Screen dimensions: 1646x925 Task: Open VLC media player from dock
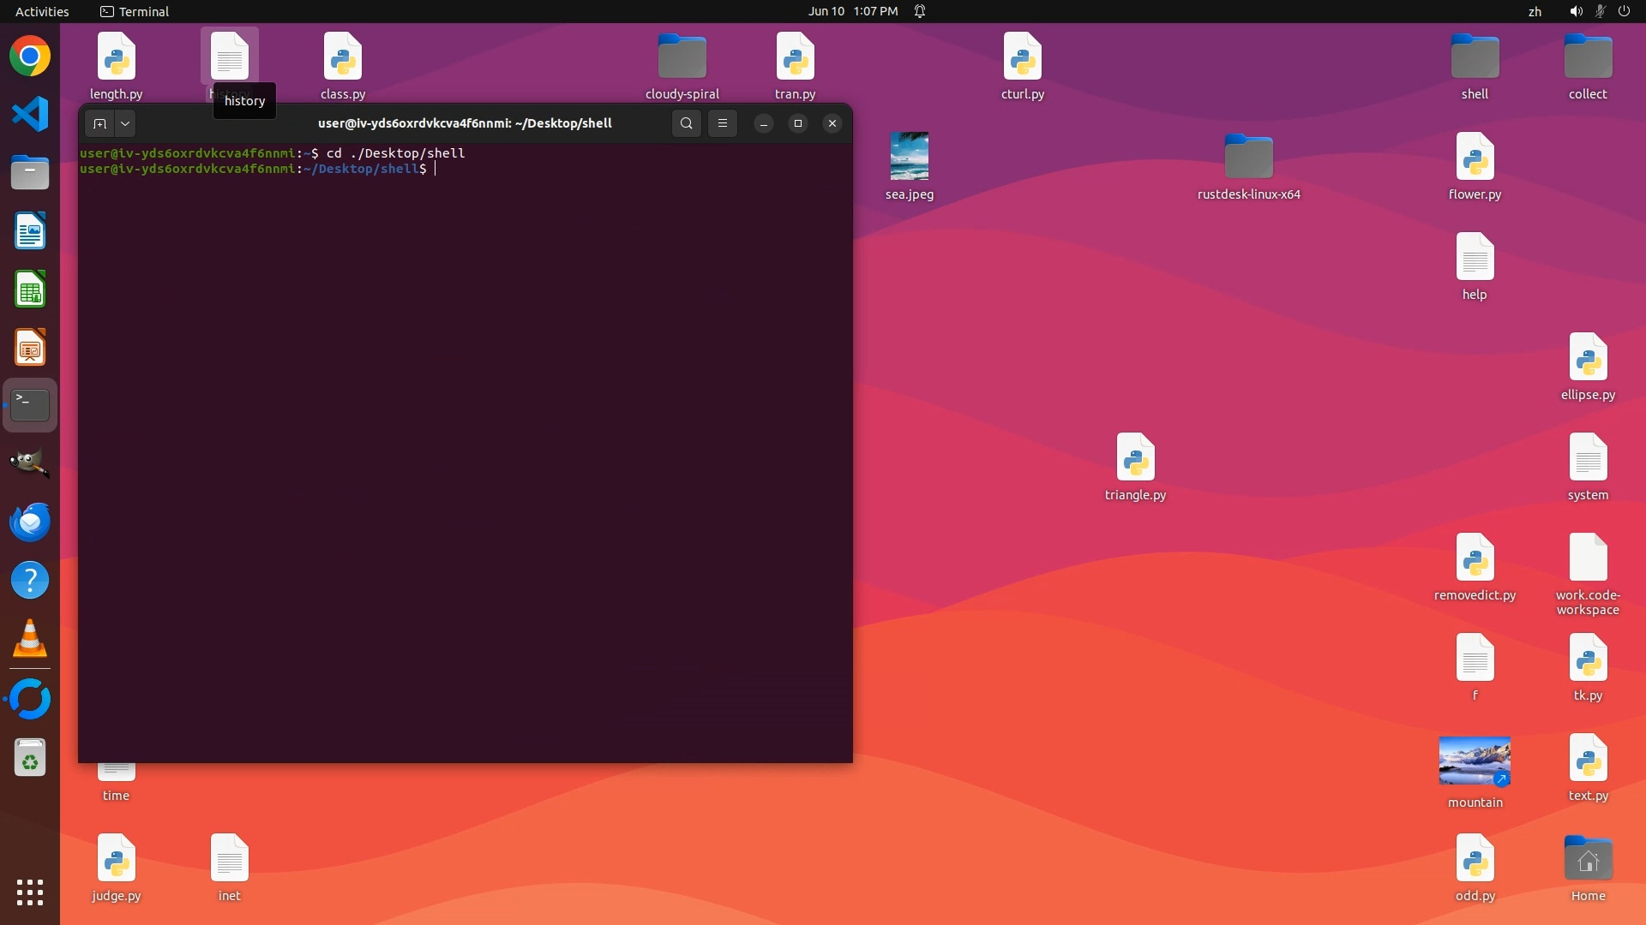(x=30, y=639)
